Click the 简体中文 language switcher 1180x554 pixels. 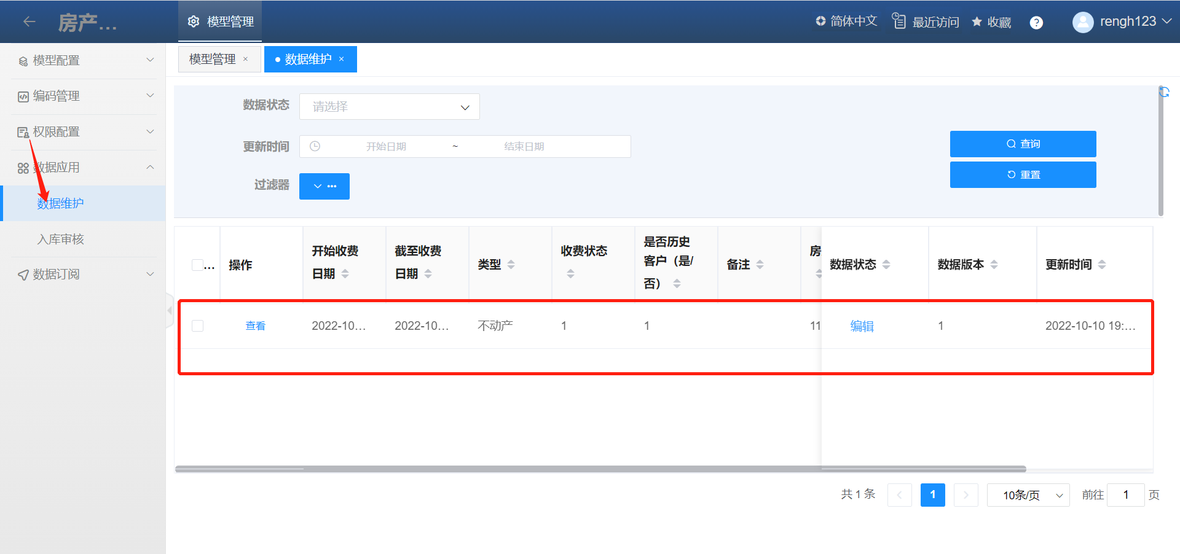point(846,21)
